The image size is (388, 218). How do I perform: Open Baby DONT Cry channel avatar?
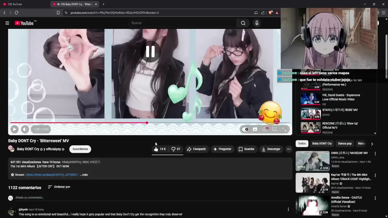tap(11, 149)
